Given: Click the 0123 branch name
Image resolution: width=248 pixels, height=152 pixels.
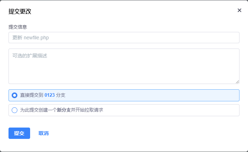Looking at the screenshot, I should click(50, 95).
